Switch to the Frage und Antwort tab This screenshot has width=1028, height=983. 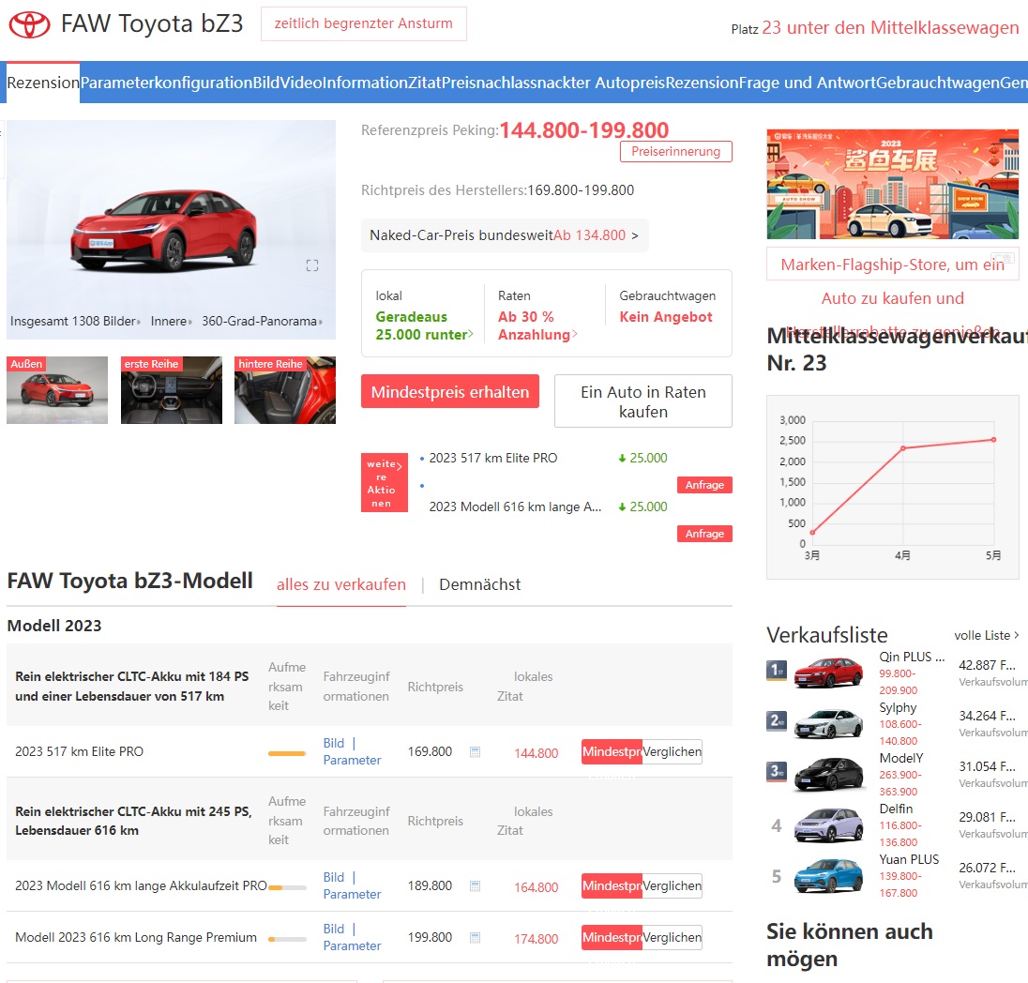(807, 83)
